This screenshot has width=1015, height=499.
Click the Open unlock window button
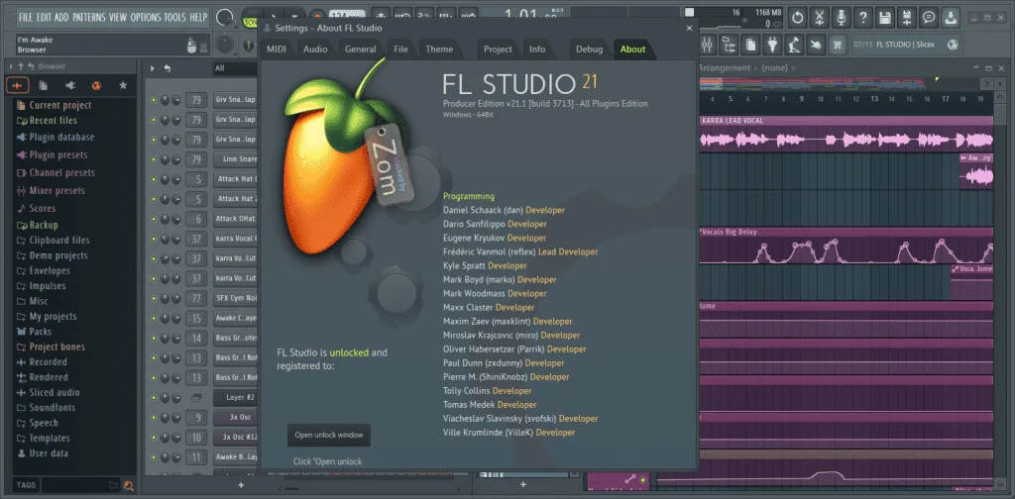[x=329, y=435]
